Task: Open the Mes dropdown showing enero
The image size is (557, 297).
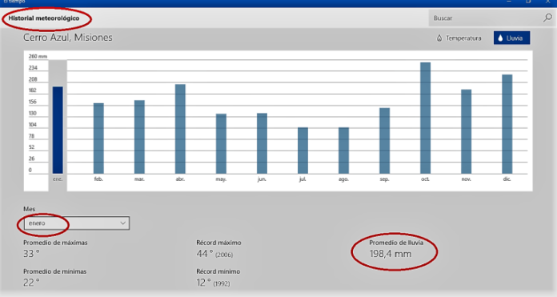Action: (x=77, y=223)
